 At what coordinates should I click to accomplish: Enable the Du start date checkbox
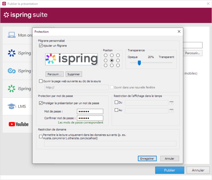click(116, 102)
